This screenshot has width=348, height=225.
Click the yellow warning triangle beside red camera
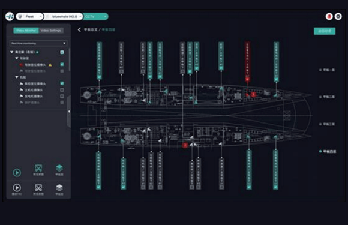pyautogui.click(x=50, y=65)
